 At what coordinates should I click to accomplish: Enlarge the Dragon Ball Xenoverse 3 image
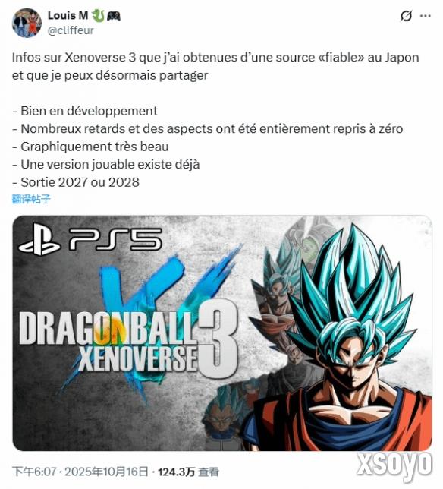[222, 333]
